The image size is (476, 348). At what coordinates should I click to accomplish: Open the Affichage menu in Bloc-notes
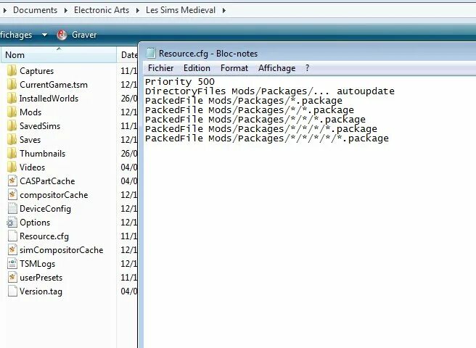point(276,68)
